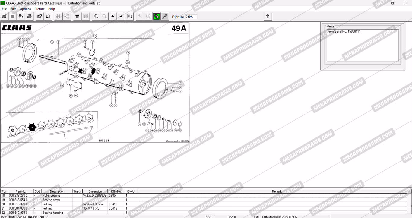Click the undo/return arrow icon

coord(48,17)
